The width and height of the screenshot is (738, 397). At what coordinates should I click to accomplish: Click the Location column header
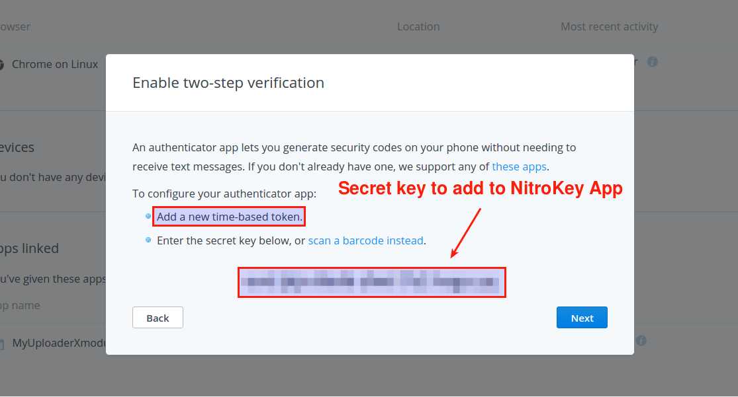[x=418, y=27]
